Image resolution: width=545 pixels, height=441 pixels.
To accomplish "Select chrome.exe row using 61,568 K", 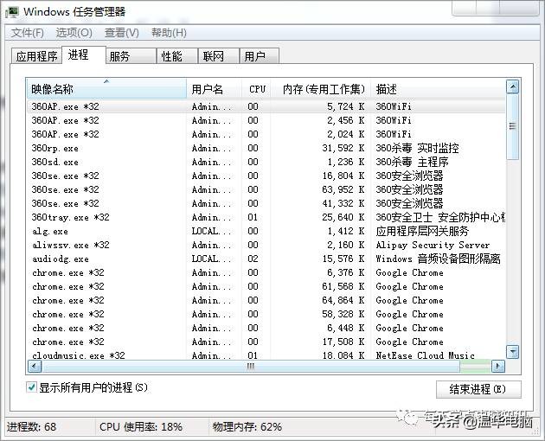I will tap(266, 287).
